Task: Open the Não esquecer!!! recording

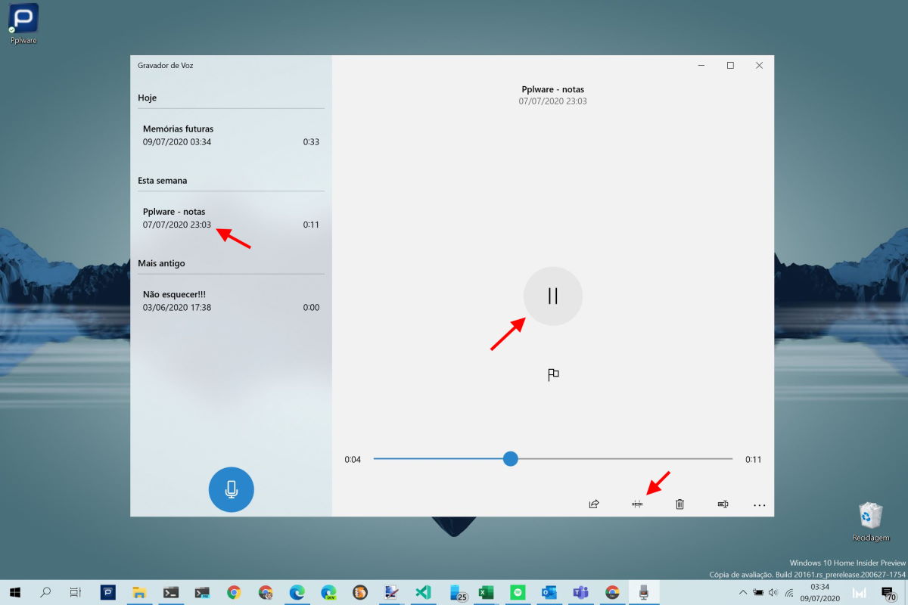Action: pyautogui.click(x=231, y=300)
